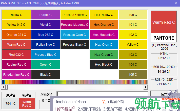Screen dimensions: 180x111
Task: Choose IME candidate 2 领航下载站
Action: click(89, 109)
